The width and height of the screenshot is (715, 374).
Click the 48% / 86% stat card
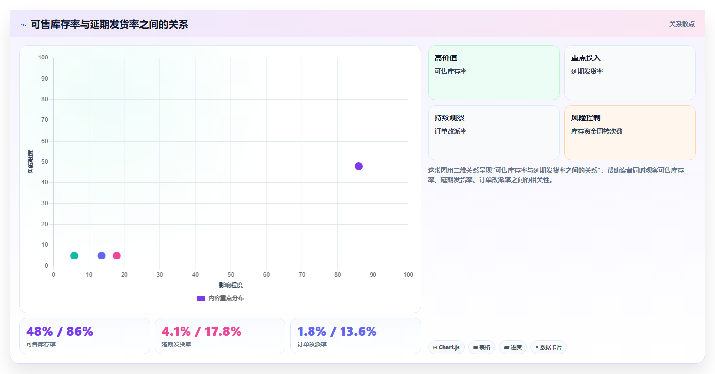pos(85,336)
